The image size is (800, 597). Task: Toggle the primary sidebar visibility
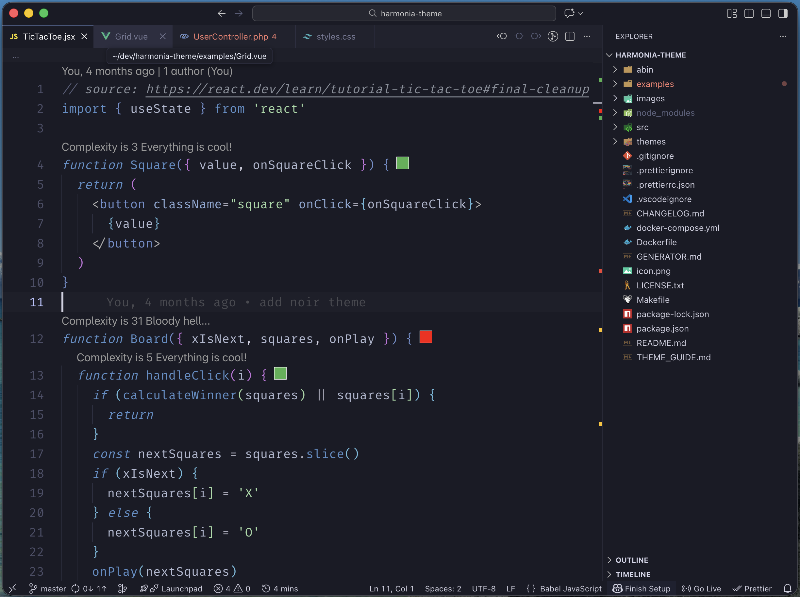tap(749, 13)
